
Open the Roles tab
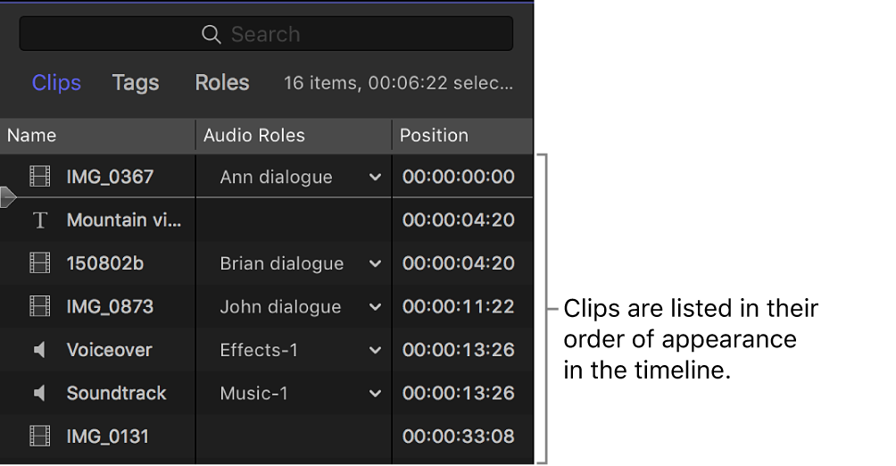click(222, 83)
